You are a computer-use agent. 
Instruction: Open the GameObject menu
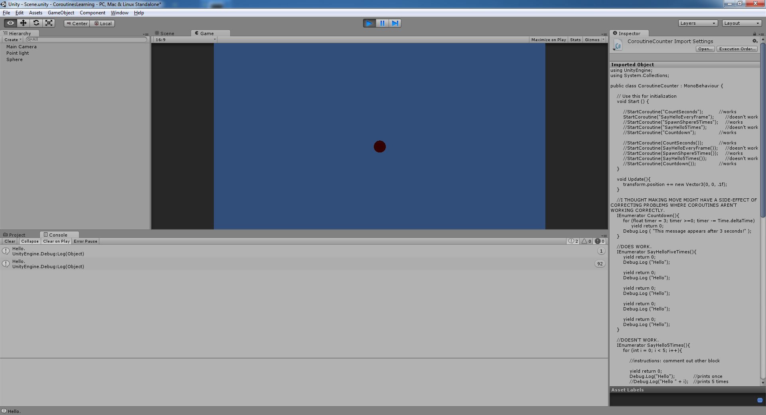pyautogui.click(x=61, y=13)
